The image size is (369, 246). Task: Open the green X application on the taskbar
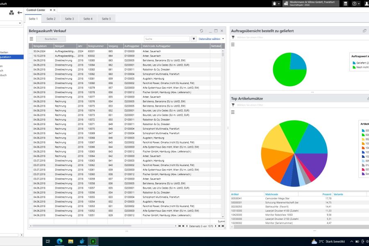[x=93, y=241]
